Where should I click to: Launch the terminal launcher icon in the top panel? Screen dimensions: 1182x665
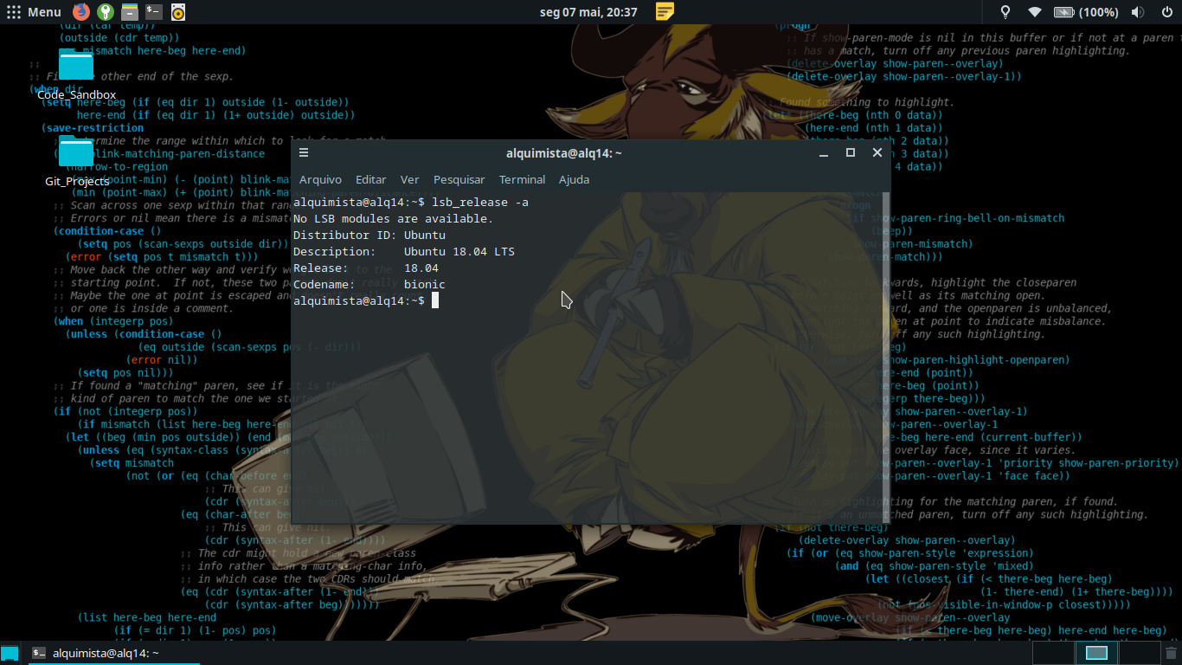(x=154, y=12)
